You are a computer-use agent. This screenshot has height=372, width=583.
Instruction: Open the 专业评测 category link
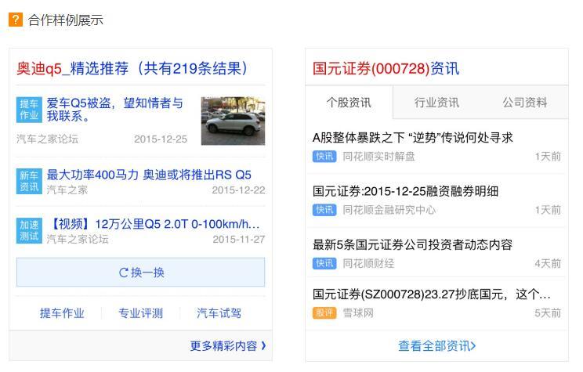point(140,313)
